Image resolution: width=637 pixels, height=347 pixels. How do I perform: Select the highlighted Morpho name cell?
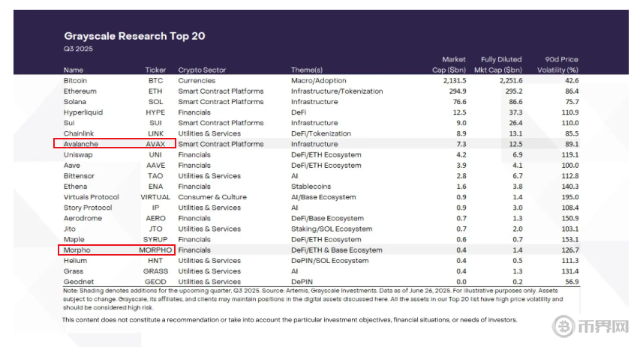coord(77,250)
